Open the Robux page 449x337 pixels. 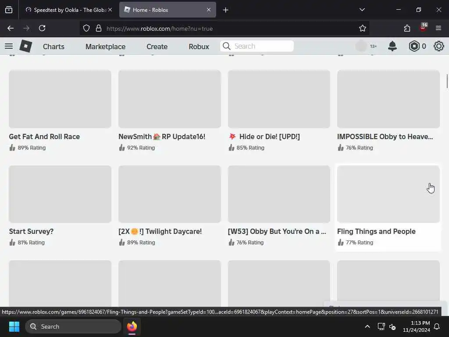(x=199, y=47)
